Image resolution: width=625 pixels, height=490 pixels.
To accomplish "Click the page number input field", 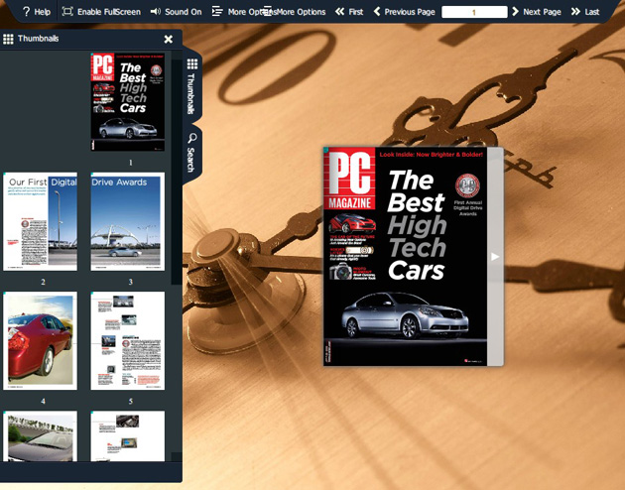I will click(x=473, y=12).
